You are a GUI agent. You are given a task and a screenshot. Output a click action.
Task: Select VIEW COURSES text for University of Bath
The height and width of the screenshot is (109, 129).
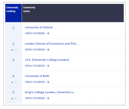click(x=35, y=82)
